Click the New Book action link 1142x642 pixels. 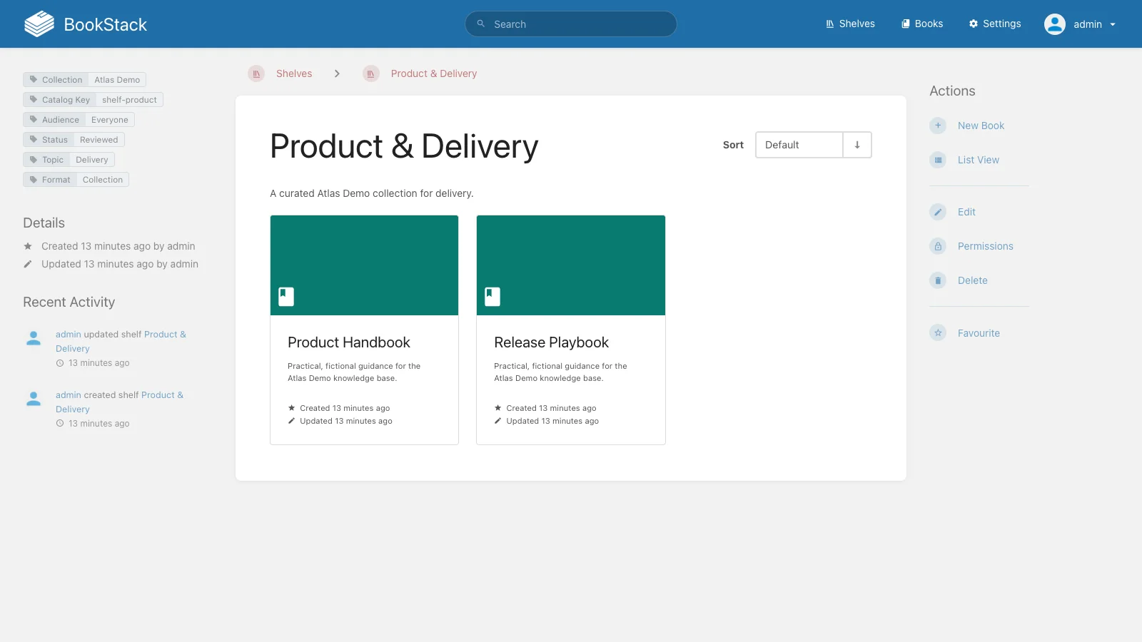coord(981,126)
